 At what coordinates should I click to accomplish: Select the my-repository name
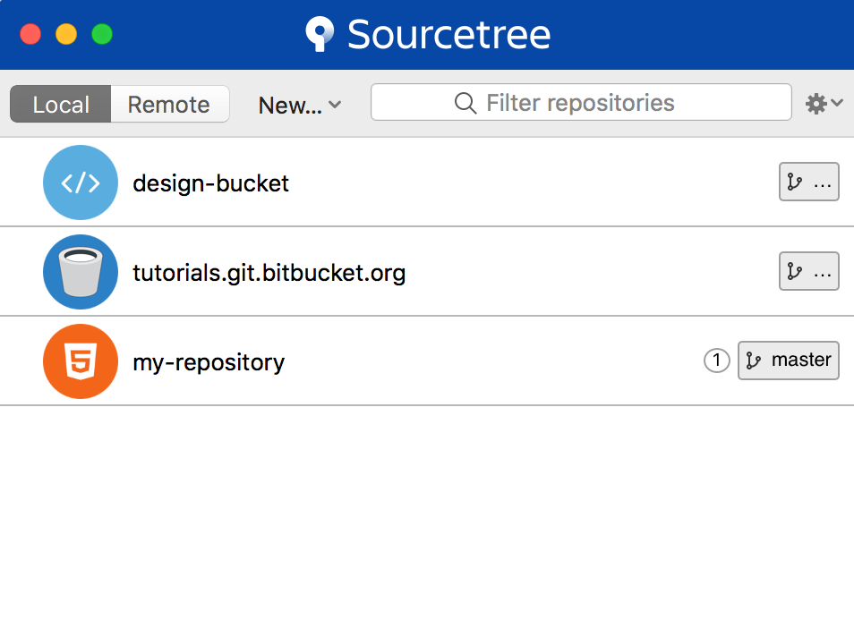click(x=209, y=362)
